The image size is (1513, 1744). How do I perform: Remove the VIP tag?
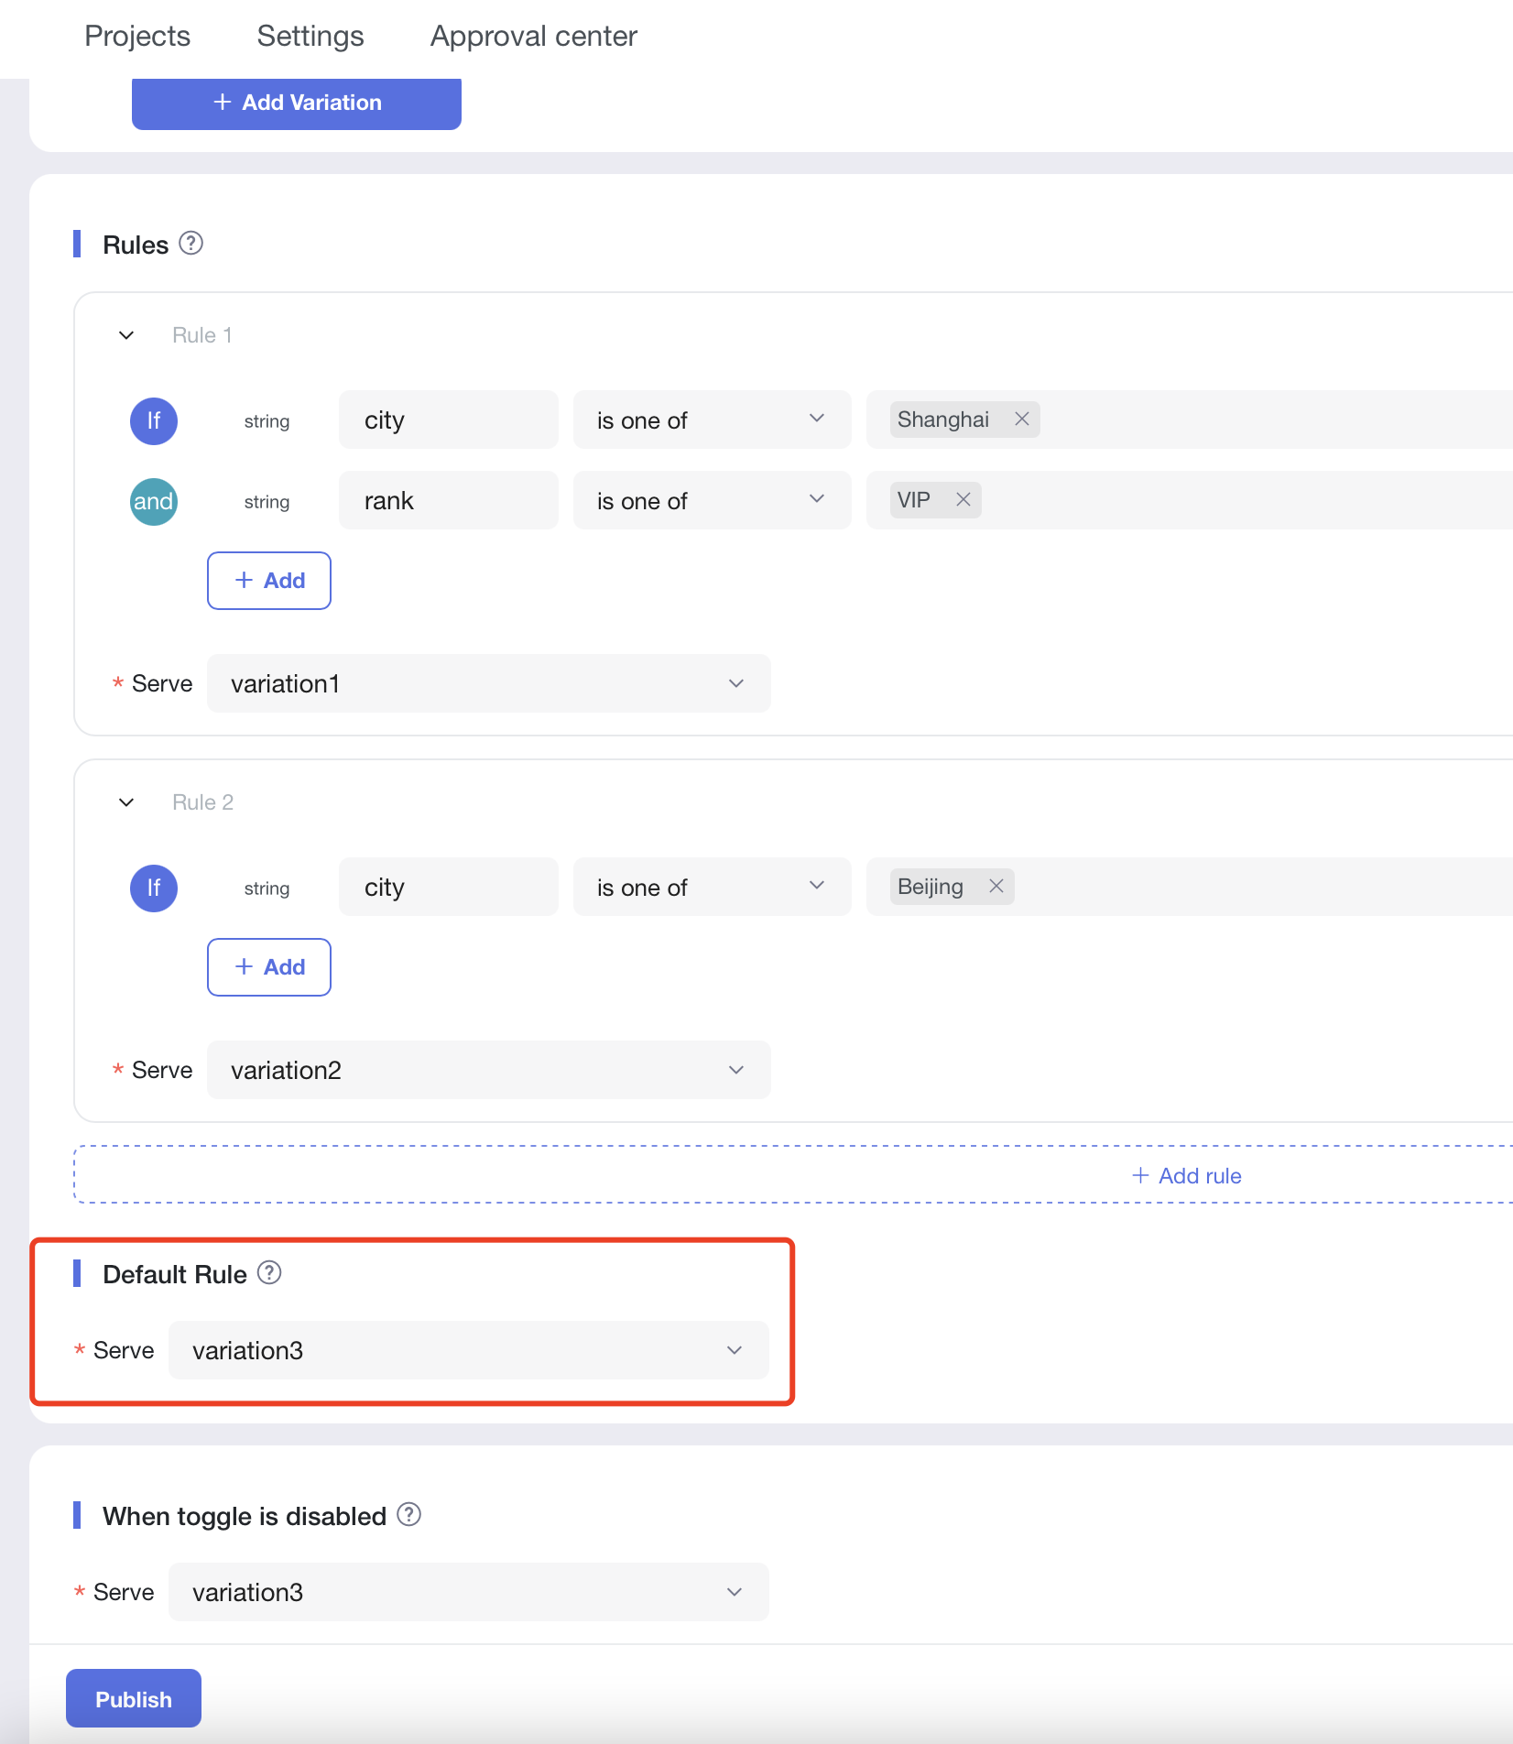963,500
